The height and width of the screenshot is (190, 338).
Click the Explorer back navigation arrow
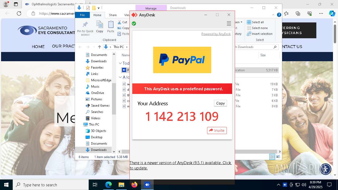pyautogui.click(x=80, y=47)
